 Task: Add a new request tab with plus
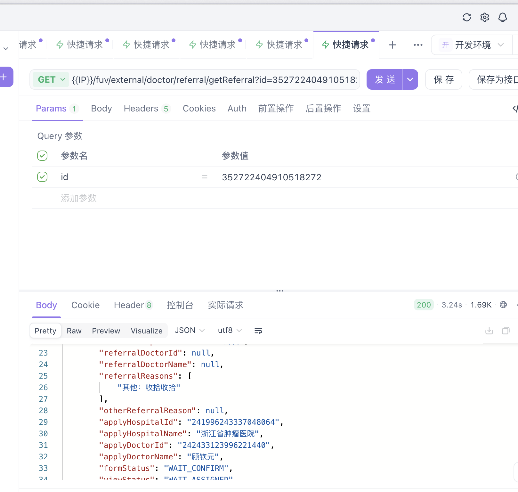[x=393, y=45]
